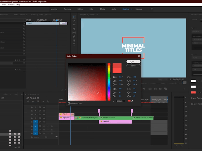Image resolution: width=202 pixels, height=151 pixels.
Task: Select the Red (R) radio button
Action: coord(114,89)
